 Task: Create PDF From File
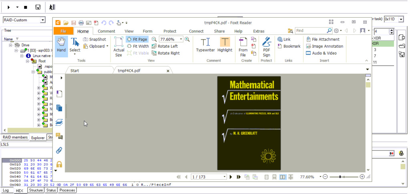tap(243, 47)
